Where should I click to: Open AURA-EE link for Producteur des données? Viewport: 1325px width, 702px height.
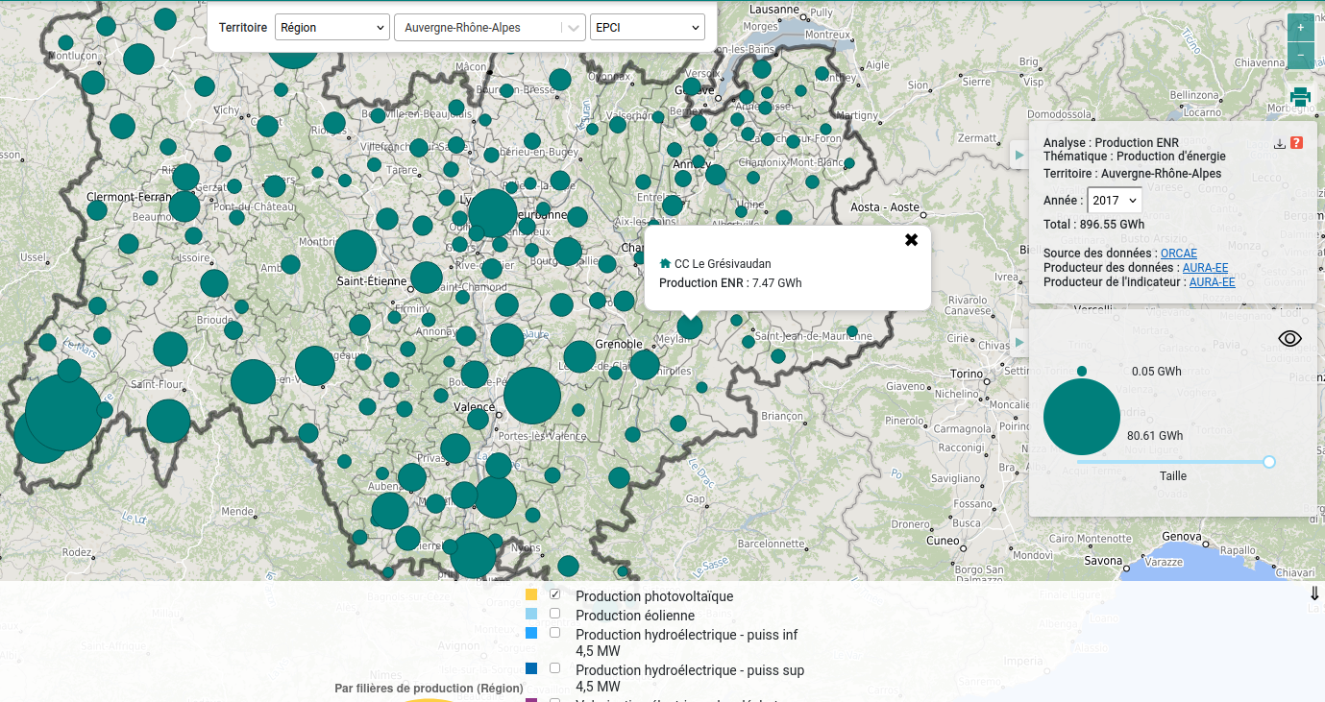tap(1205, 268)
